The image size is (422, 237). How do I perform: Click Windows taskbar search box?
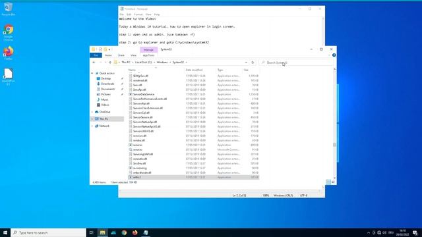point(48,232)
